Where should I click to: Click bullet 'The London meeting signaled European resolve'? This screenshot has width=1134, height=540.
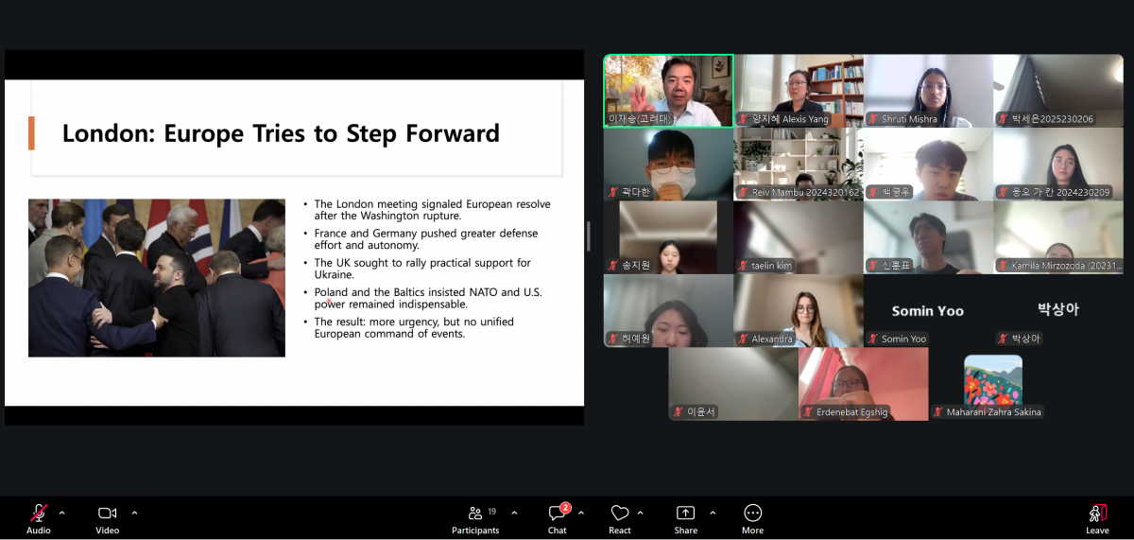pos(432,210)
